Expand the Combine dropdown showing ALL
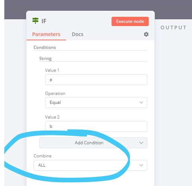192x186 pixels. (90, 165)
